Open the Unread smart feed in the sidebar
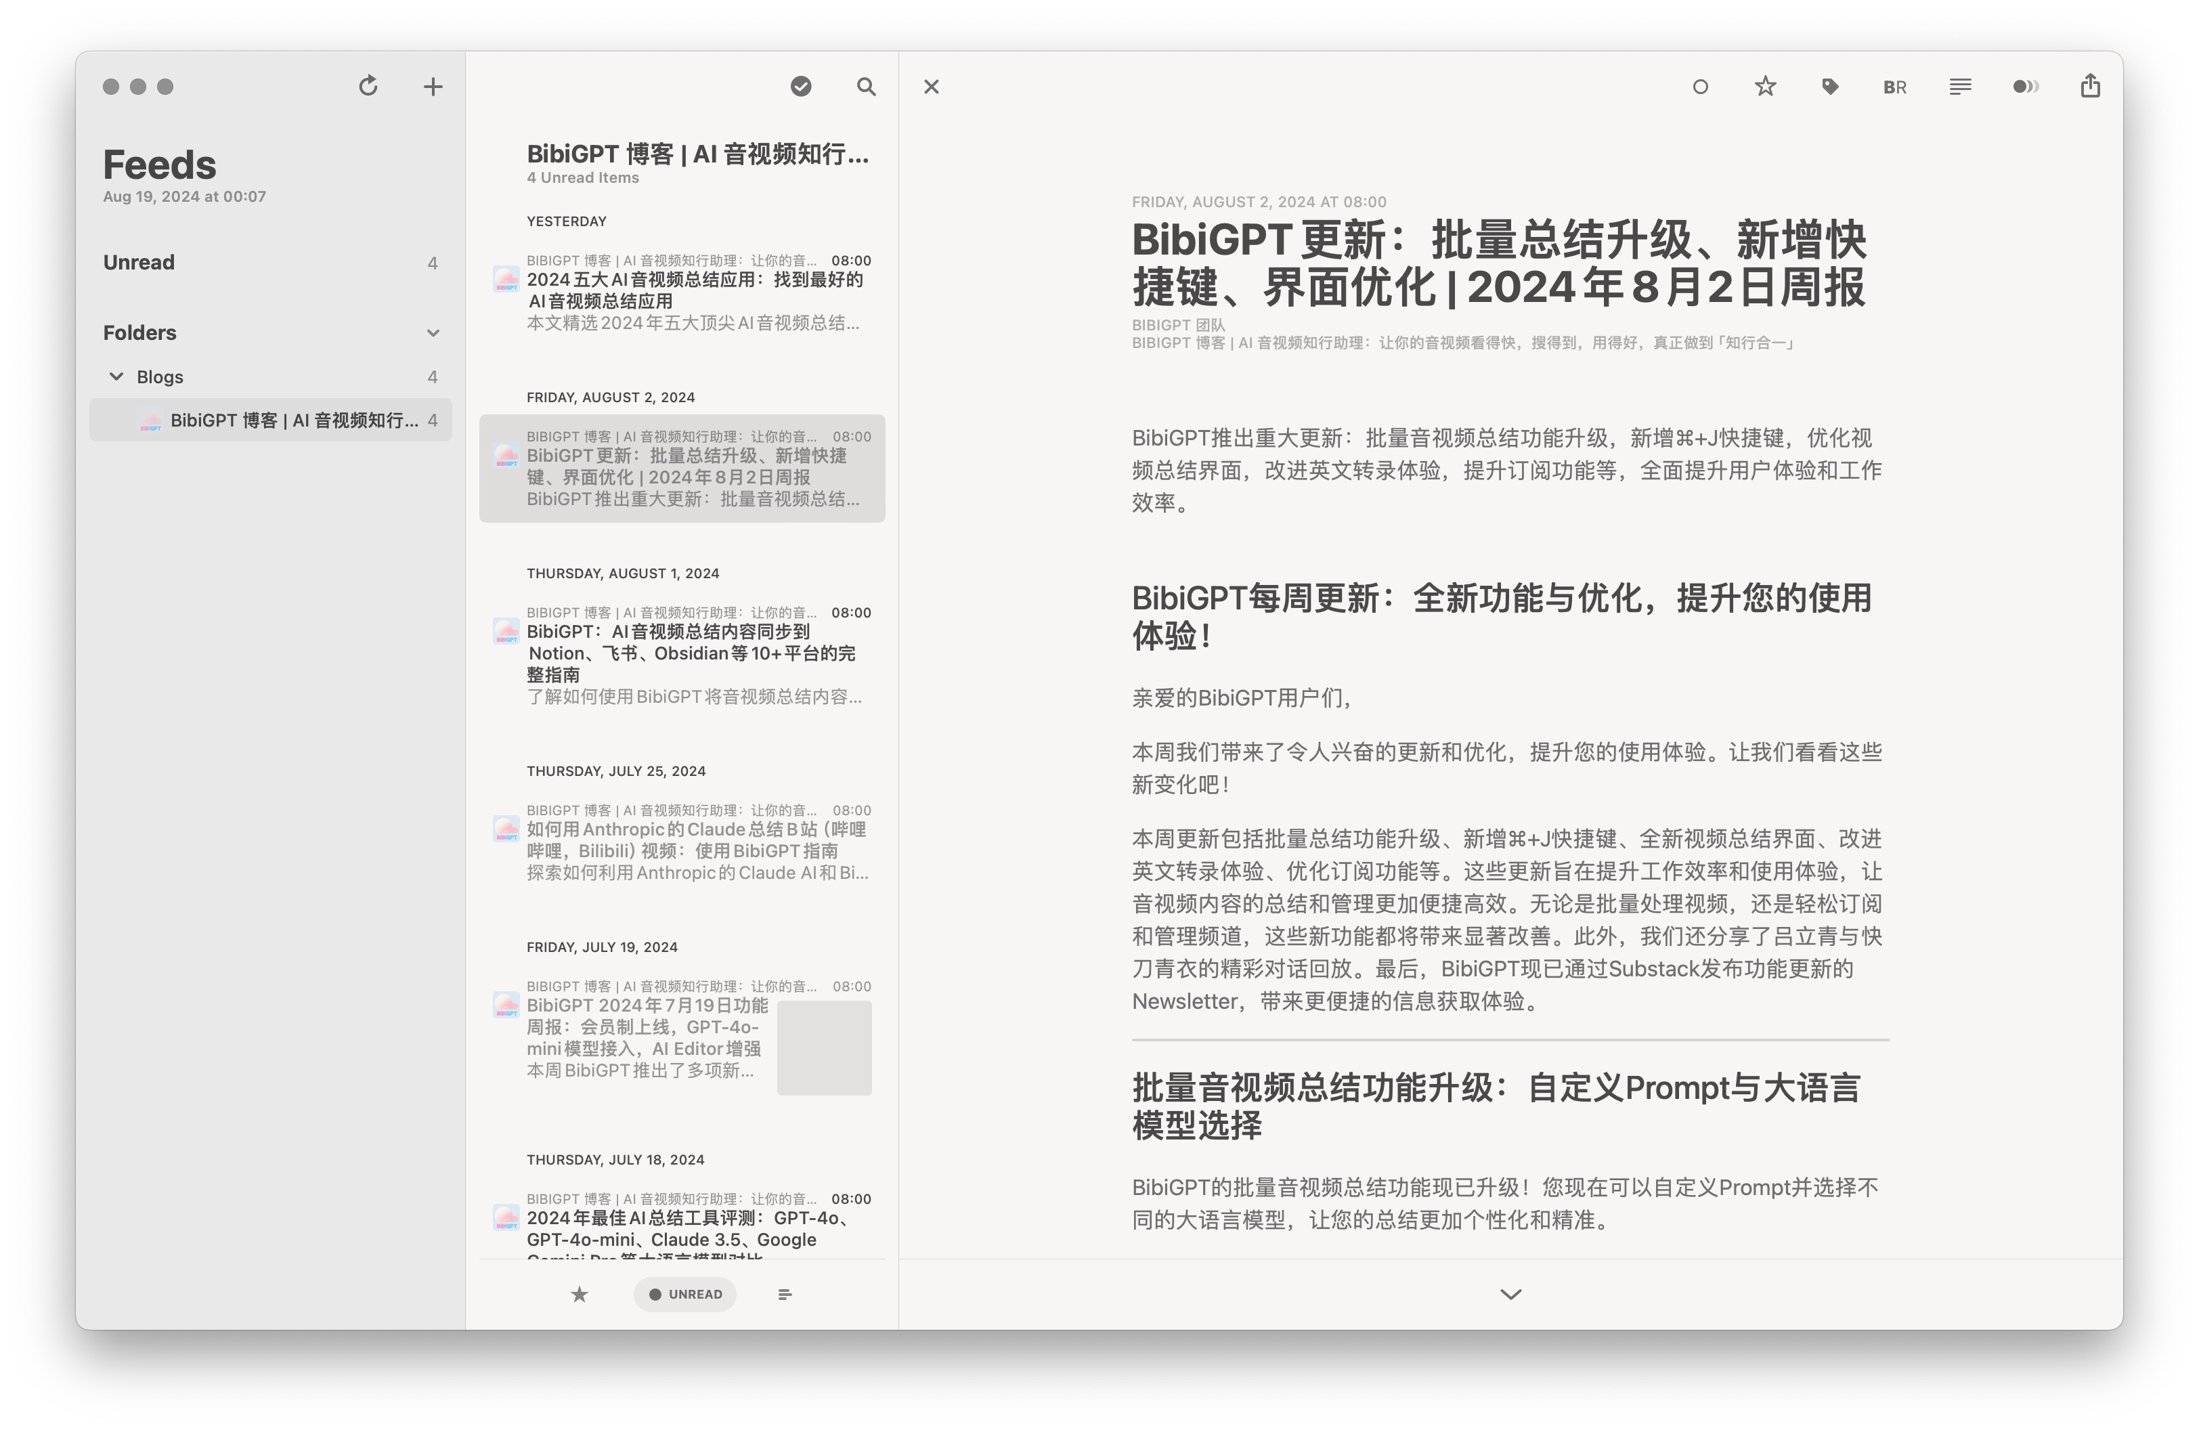 tap(139, 262)
